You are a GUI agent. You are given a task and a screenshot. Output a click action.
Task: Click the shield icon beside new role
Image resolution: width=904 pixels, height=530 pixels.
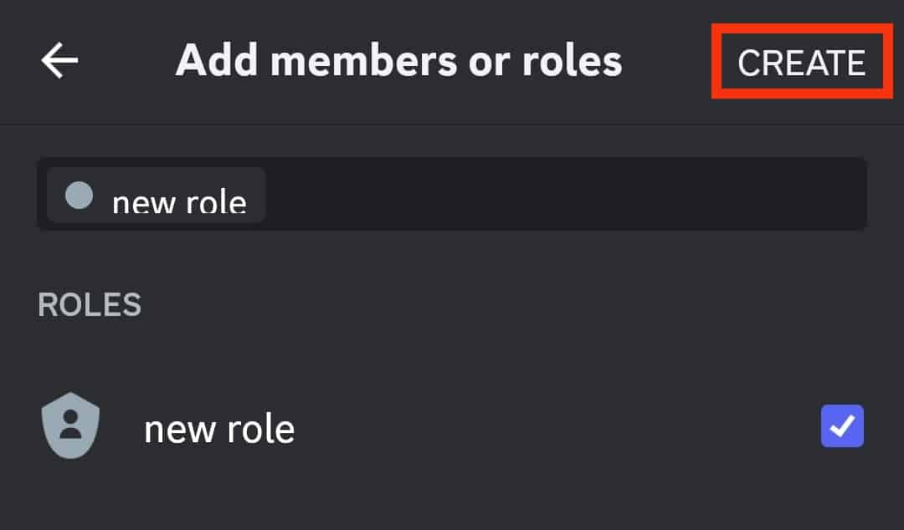71,426
